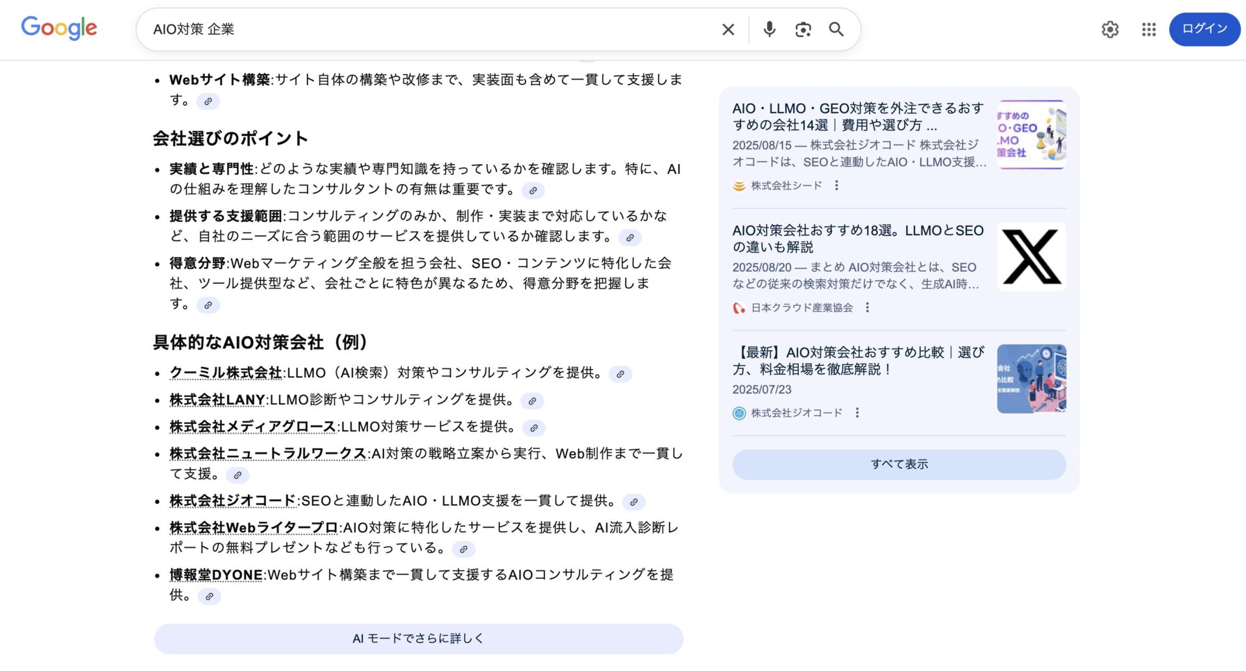This screenshot has height=671, width=1246.
Task: Open source link icon after 実績と専門性 item
Action: pyautogui.click(x=533, y=191)
